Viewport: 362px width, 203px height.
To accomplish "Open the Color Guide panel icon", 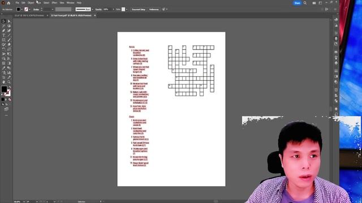I will point(336,25).
